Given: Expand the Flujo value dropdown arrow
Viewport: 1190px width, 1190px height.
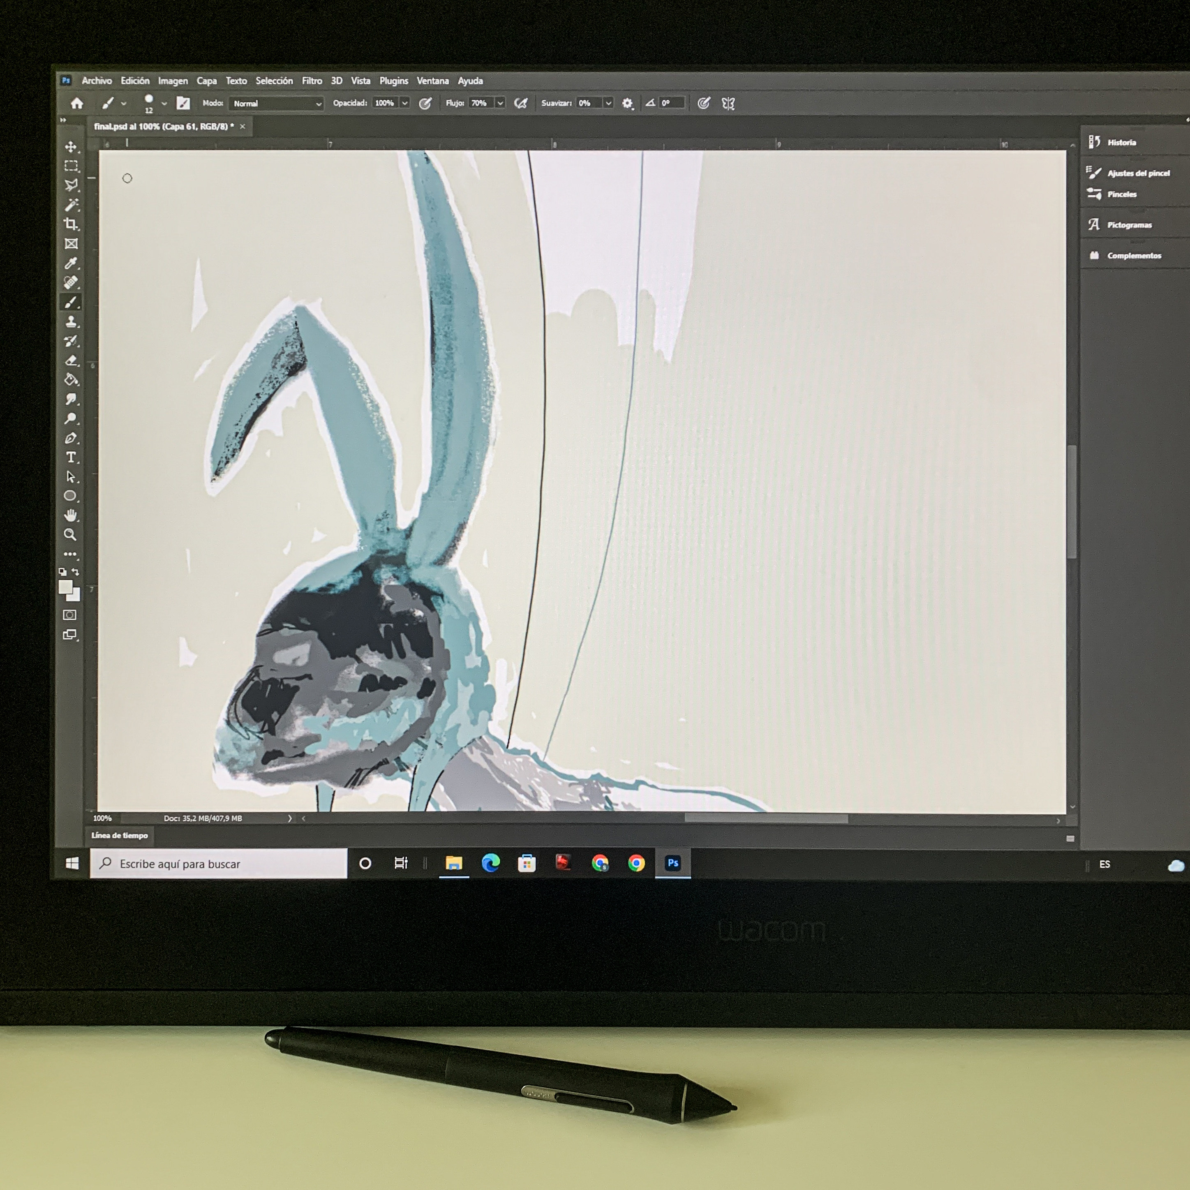Looking at the screenshot, I should (x=500, y=104).
